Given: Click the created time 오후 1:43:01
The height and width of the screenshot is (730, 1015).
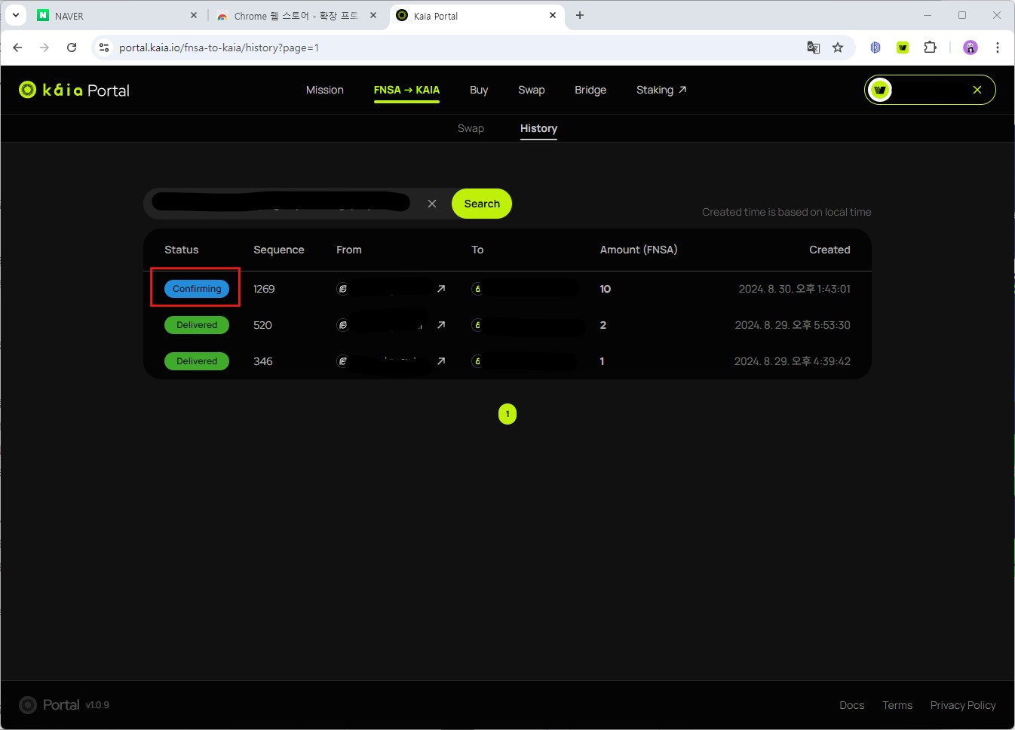Looking at the screenshot, I should click(x=823, y=289).
